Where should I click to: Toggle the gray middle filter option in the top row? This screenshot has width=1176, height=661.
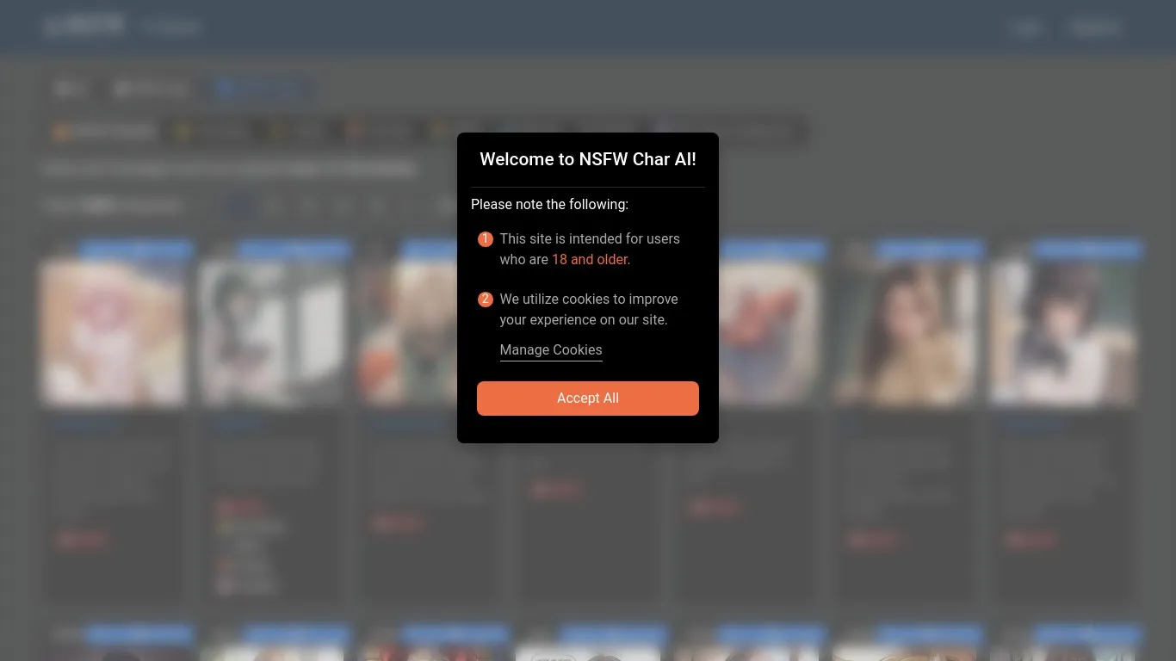(152, 89)
